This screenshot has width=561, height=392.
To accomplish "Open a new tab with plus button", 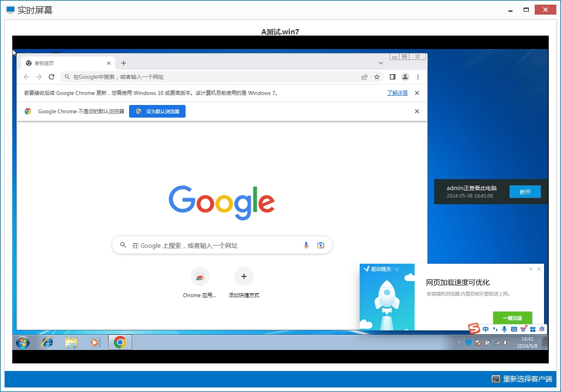I will point(123,63).
